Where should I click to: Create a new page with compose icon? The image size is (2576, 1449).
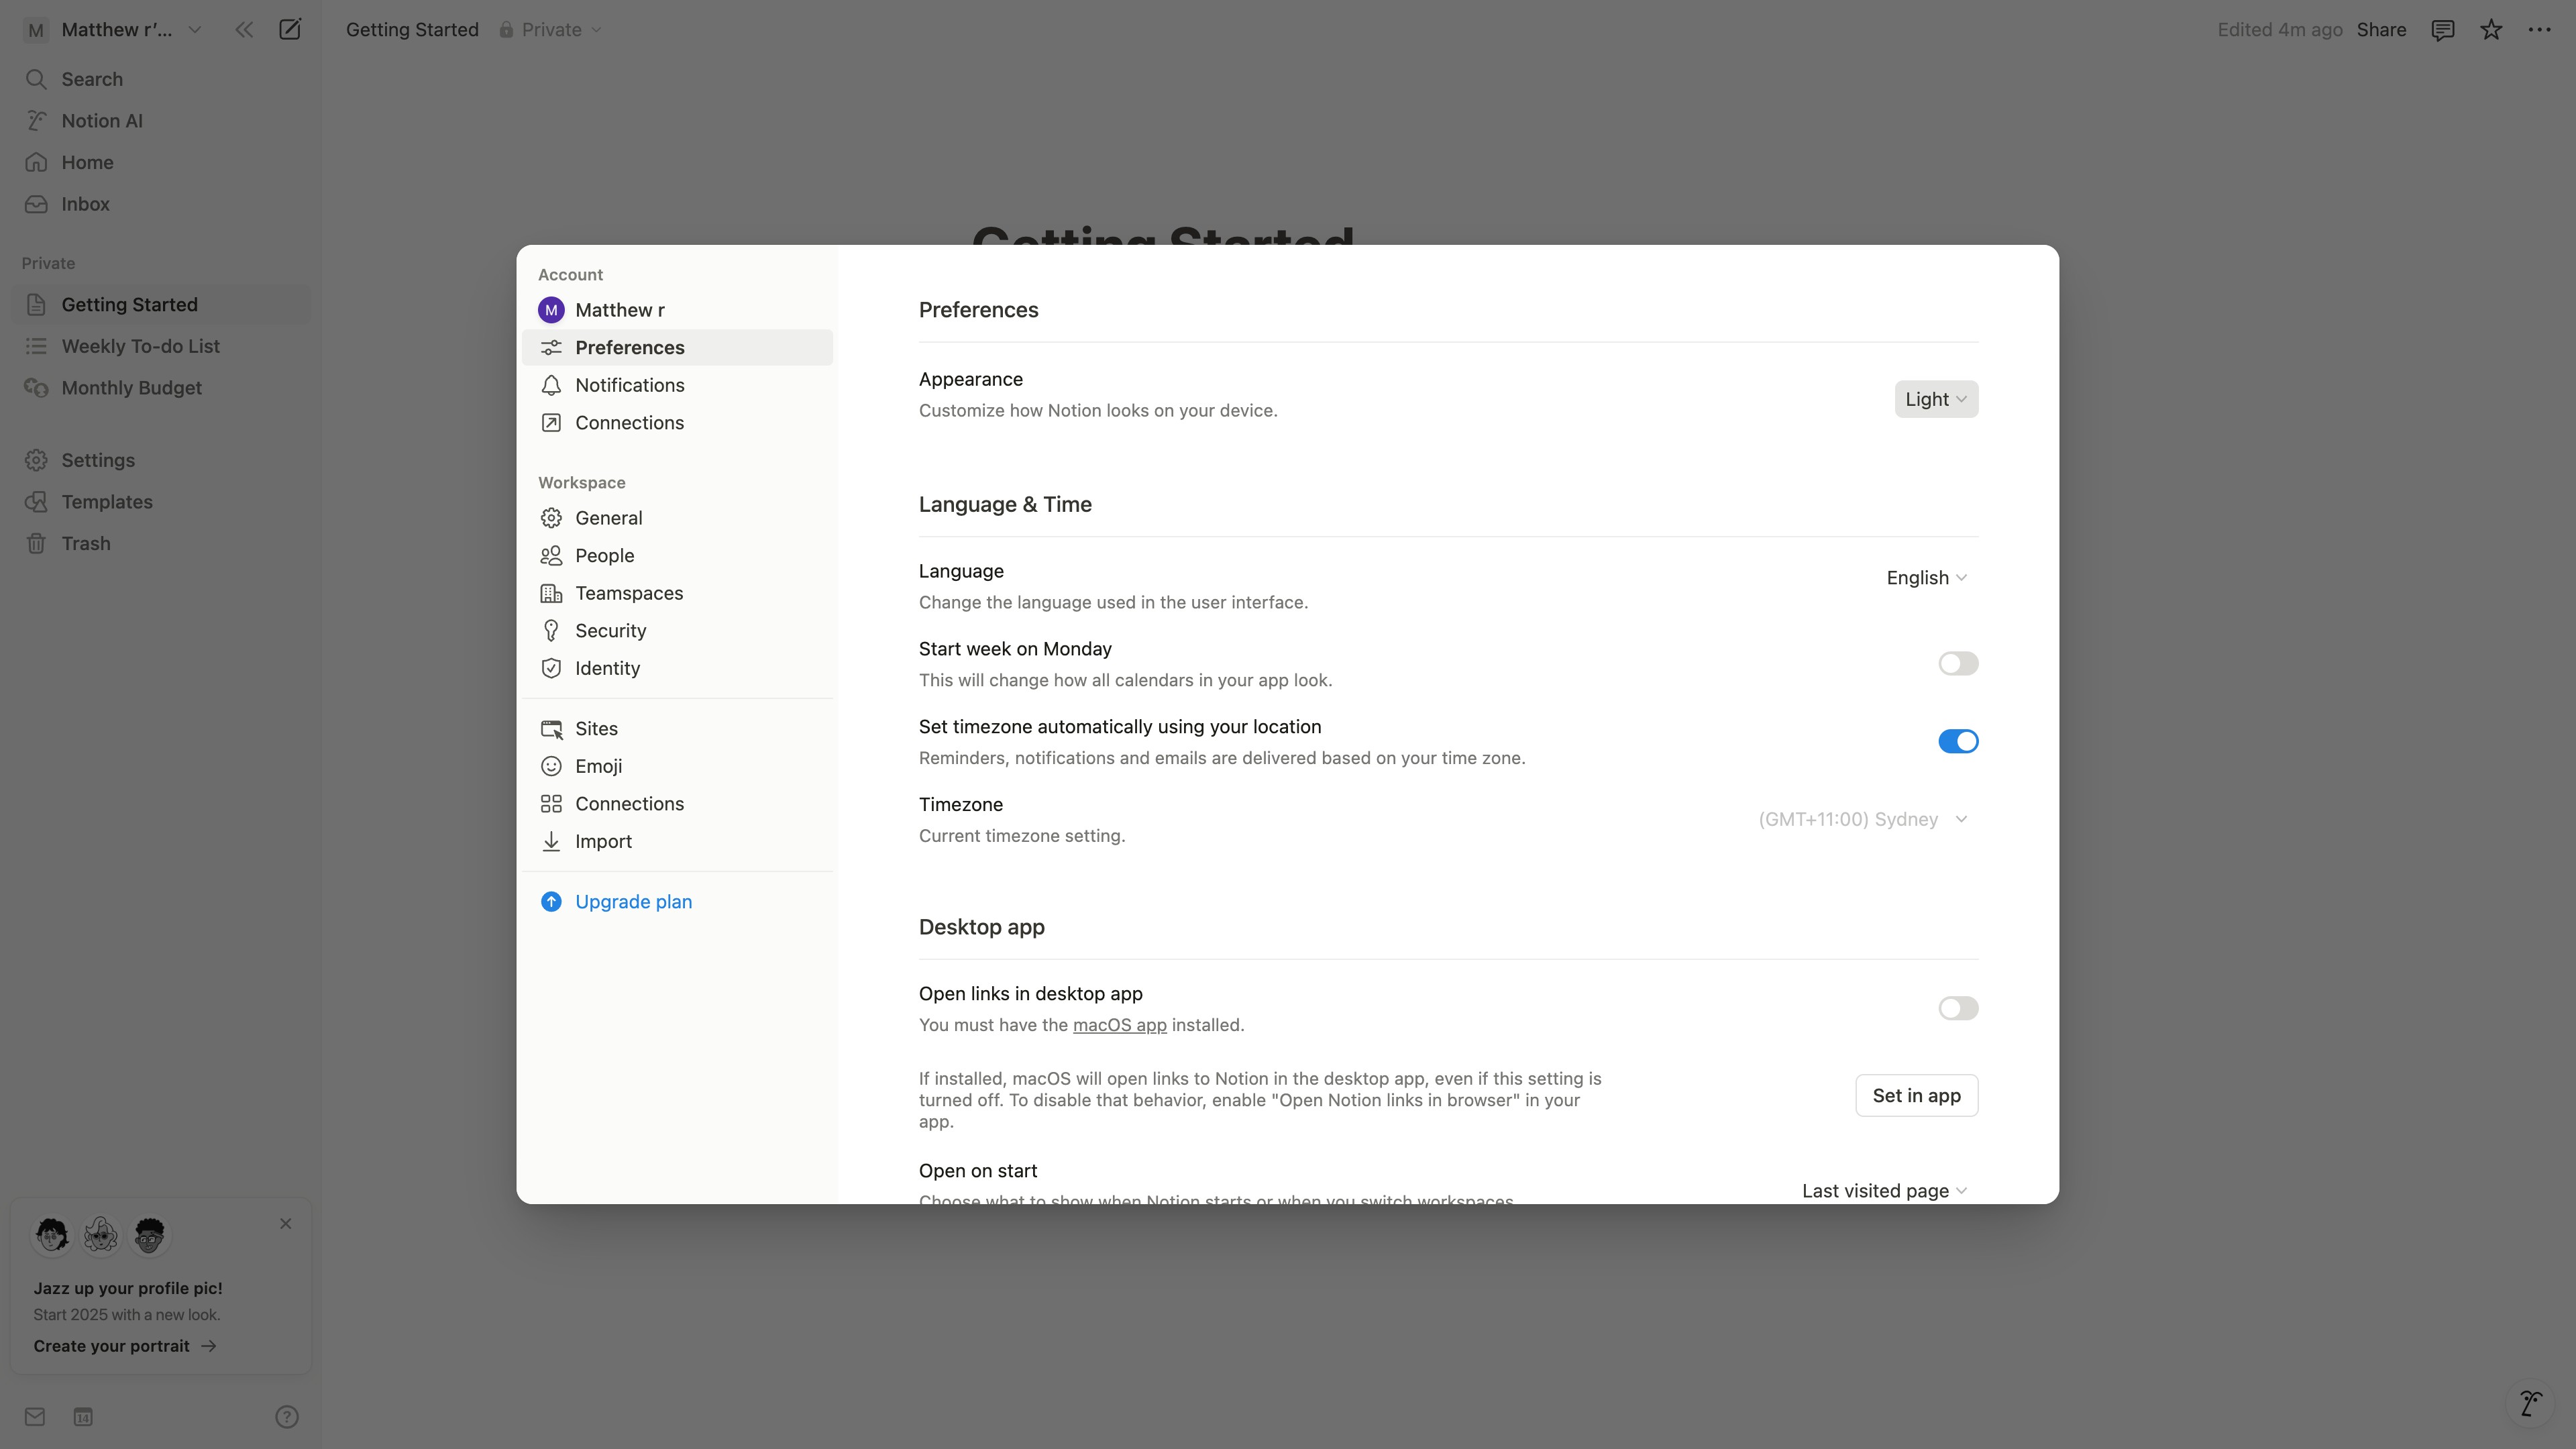click(x=290, y=30)
